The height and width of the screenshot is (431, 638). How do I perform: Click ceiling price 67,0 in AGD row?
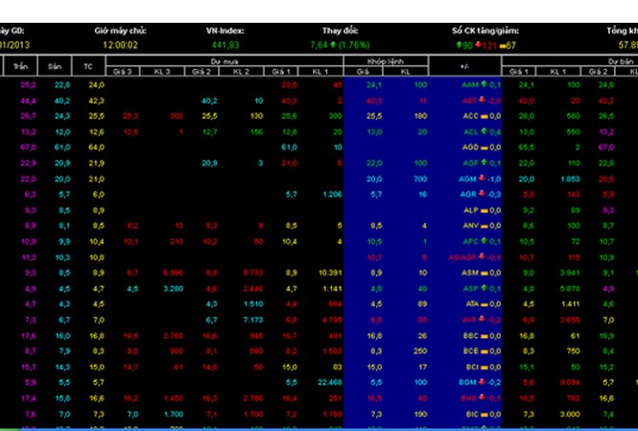pyautogui.click(x=28, y=147)
